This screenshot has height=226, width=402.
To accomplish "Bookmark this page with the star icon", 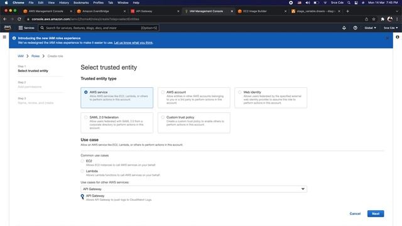I will coord(374,19).
